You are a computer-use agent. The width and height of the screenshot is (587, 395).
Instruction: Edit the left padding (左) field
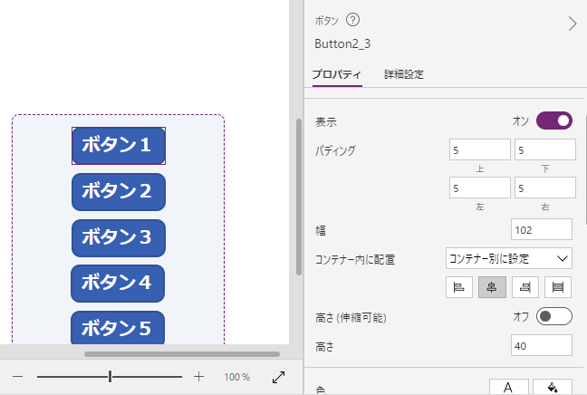pos(479,188)
